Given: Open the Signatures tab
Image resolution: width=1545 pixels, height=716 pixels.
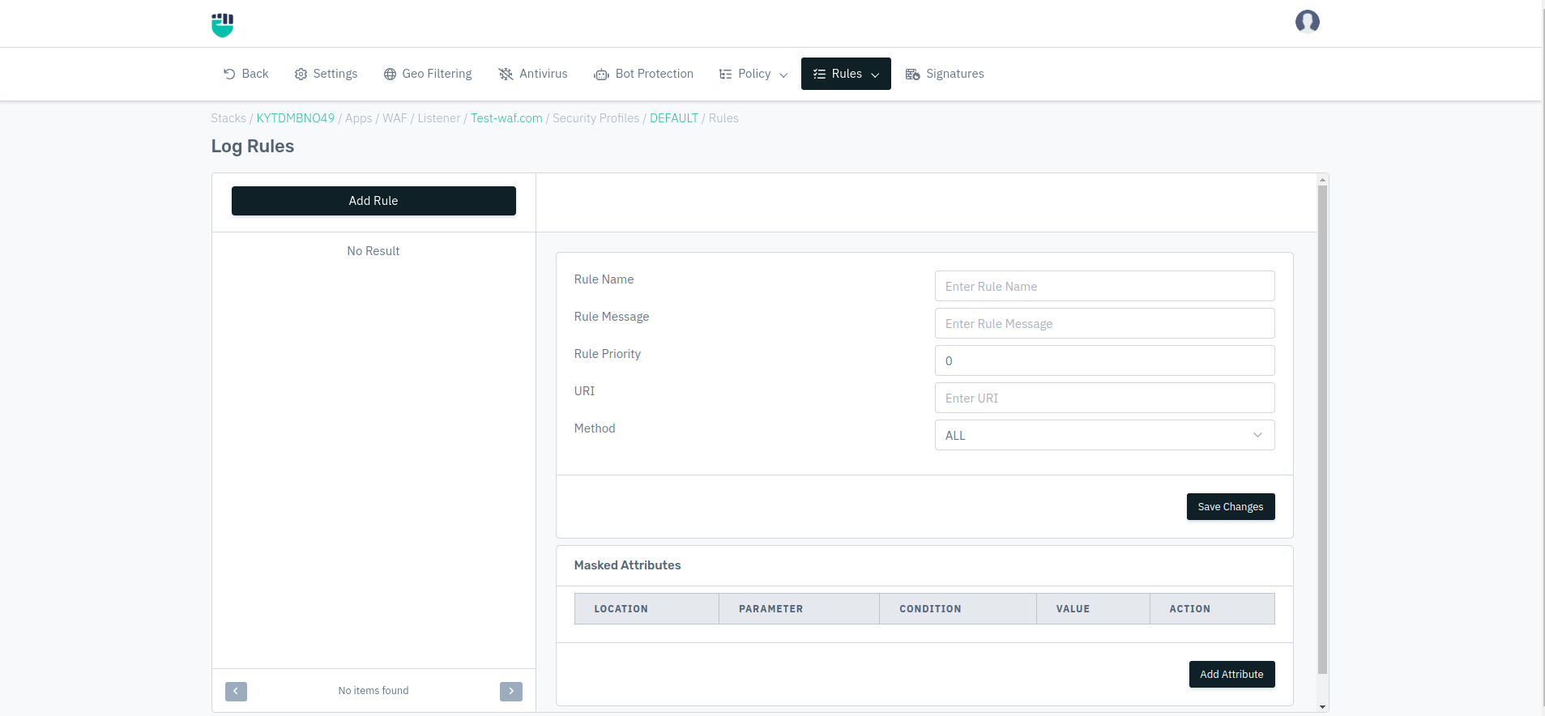Looking at the screenshot, I should click(x=945, y=74).
